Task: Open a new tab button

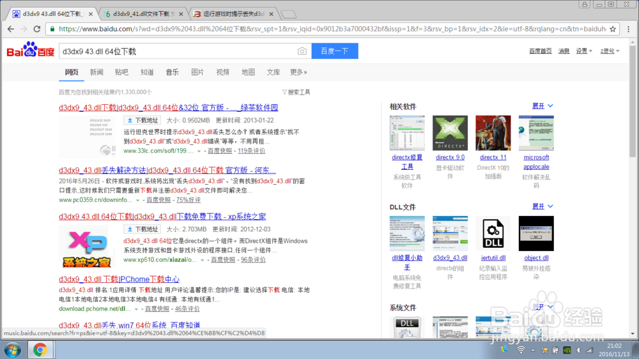Action: [x=289, y=14]
